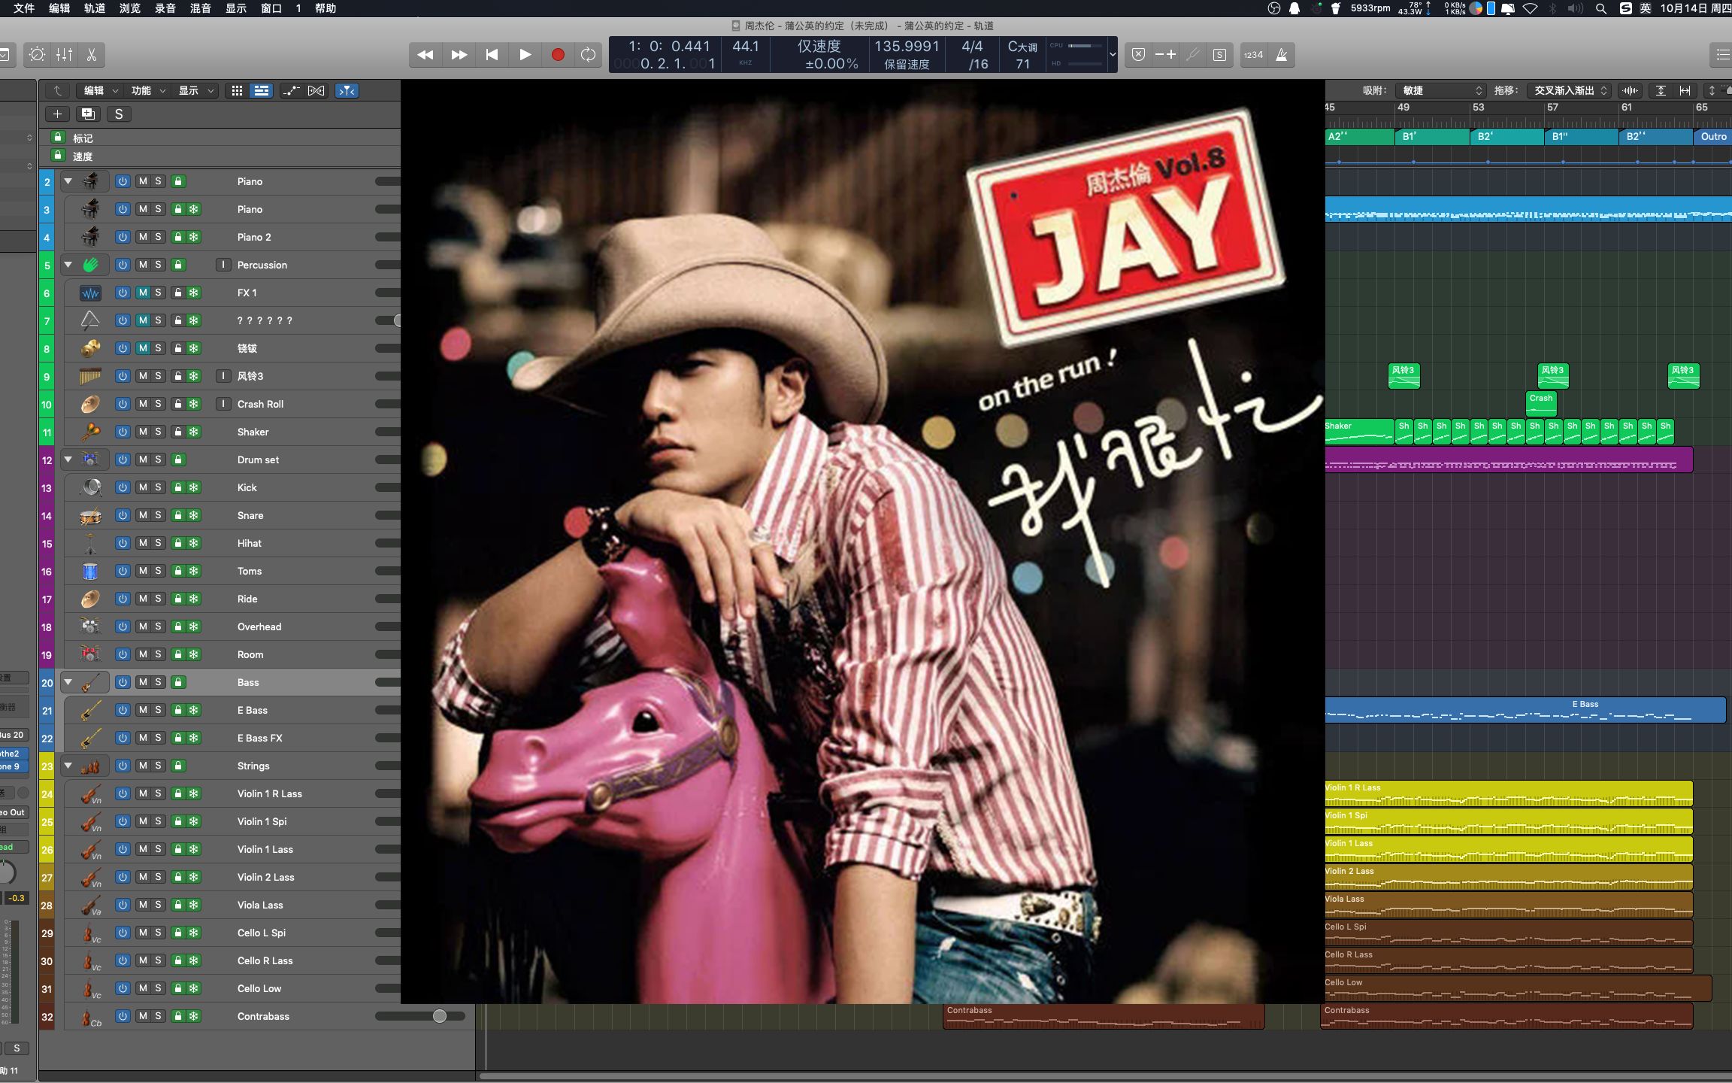Select the Crash region in the timeline
Screen dimensions: 1732x1083
[1541, 403]
